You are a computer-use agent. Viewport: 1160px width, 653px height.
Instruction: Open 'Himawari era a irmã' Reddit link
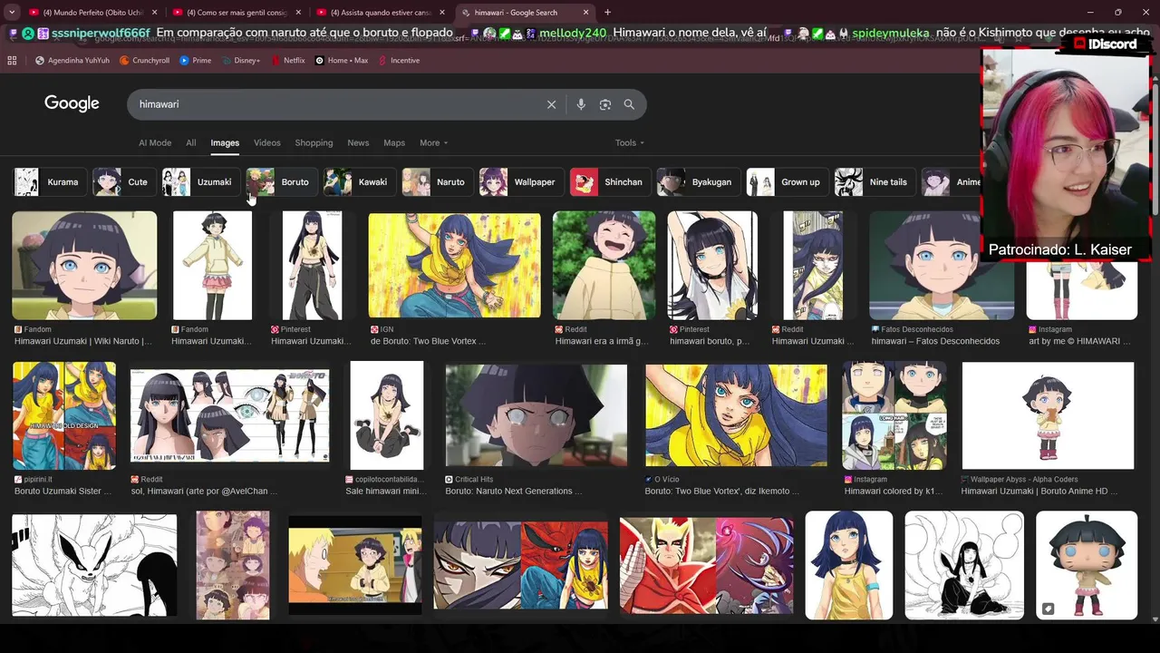[x=602, y=341]
